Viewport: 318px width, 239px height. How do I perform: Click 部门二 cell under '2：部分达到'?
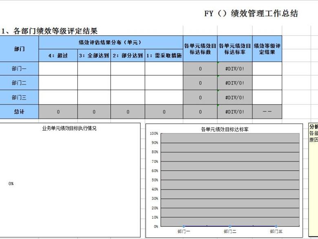pyautogui.click(x=128, y=83)
